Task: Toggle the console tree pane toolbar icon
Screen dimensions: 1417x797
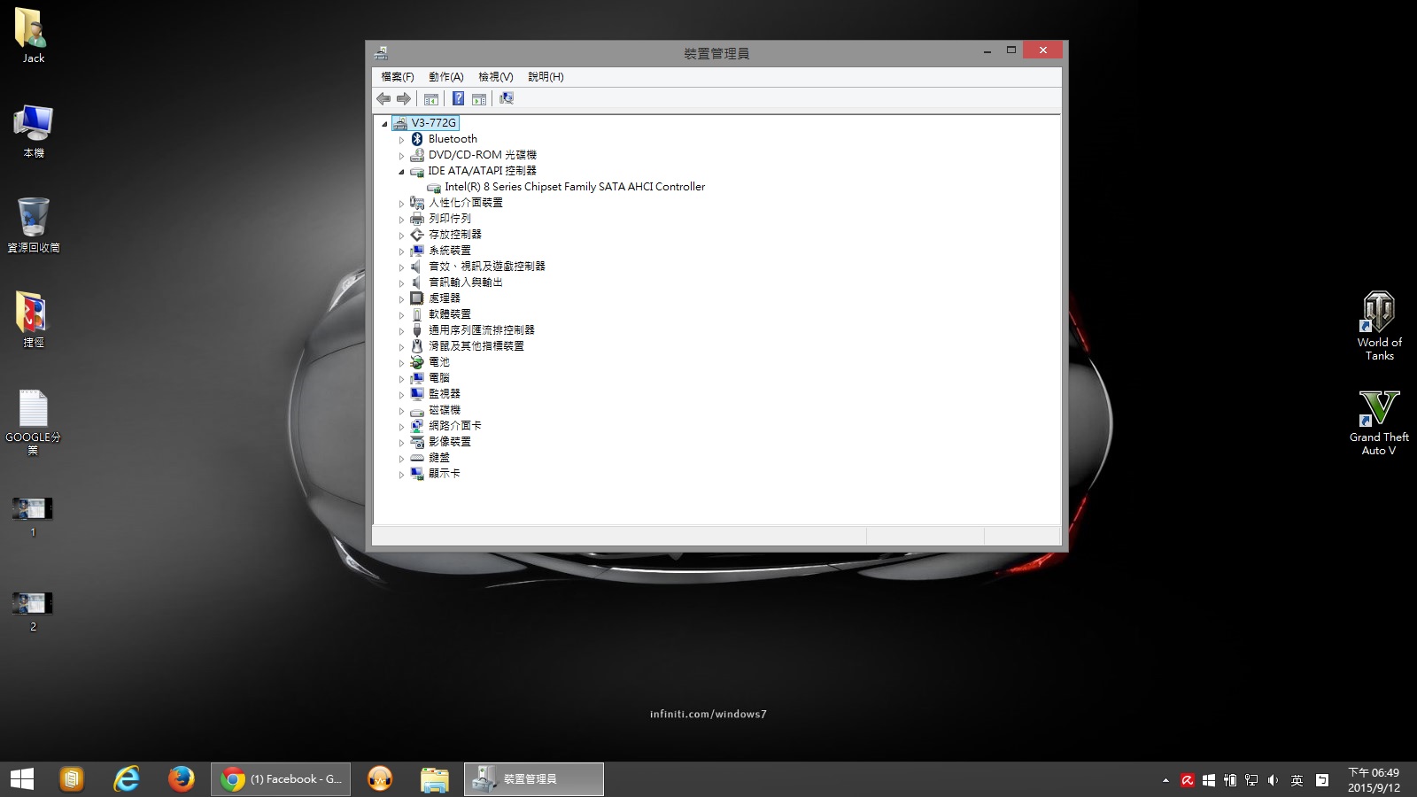Action: pyautogui.click(x=431, y=98)
